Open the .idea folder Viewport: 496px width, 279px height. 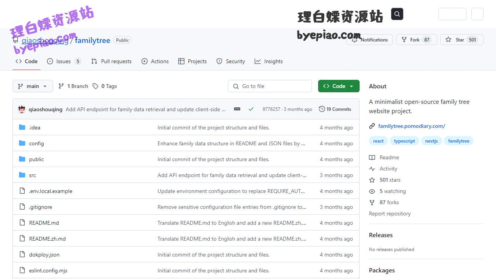[x=34, y=127]
